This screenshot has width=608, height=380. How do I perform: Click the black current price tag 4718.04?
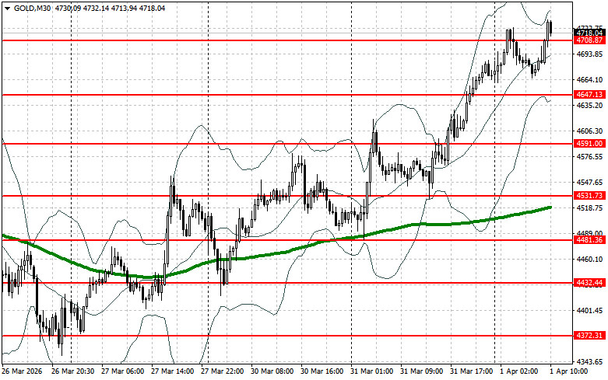(589, 33)
